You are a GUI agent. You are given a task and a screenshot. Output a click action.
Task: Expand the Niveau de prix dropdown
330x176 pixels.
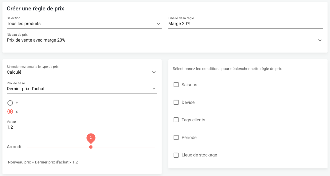point(320,40)
